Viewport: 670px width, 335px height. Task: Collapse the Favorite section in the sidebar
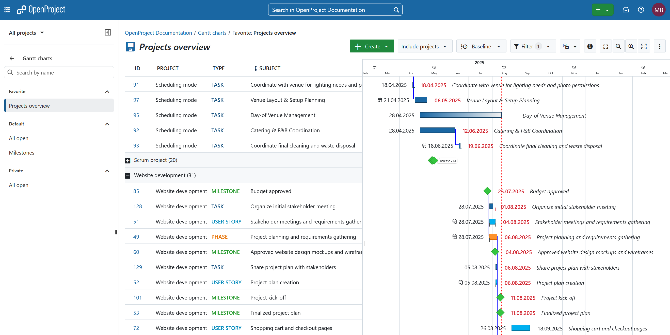click(107, 91)
